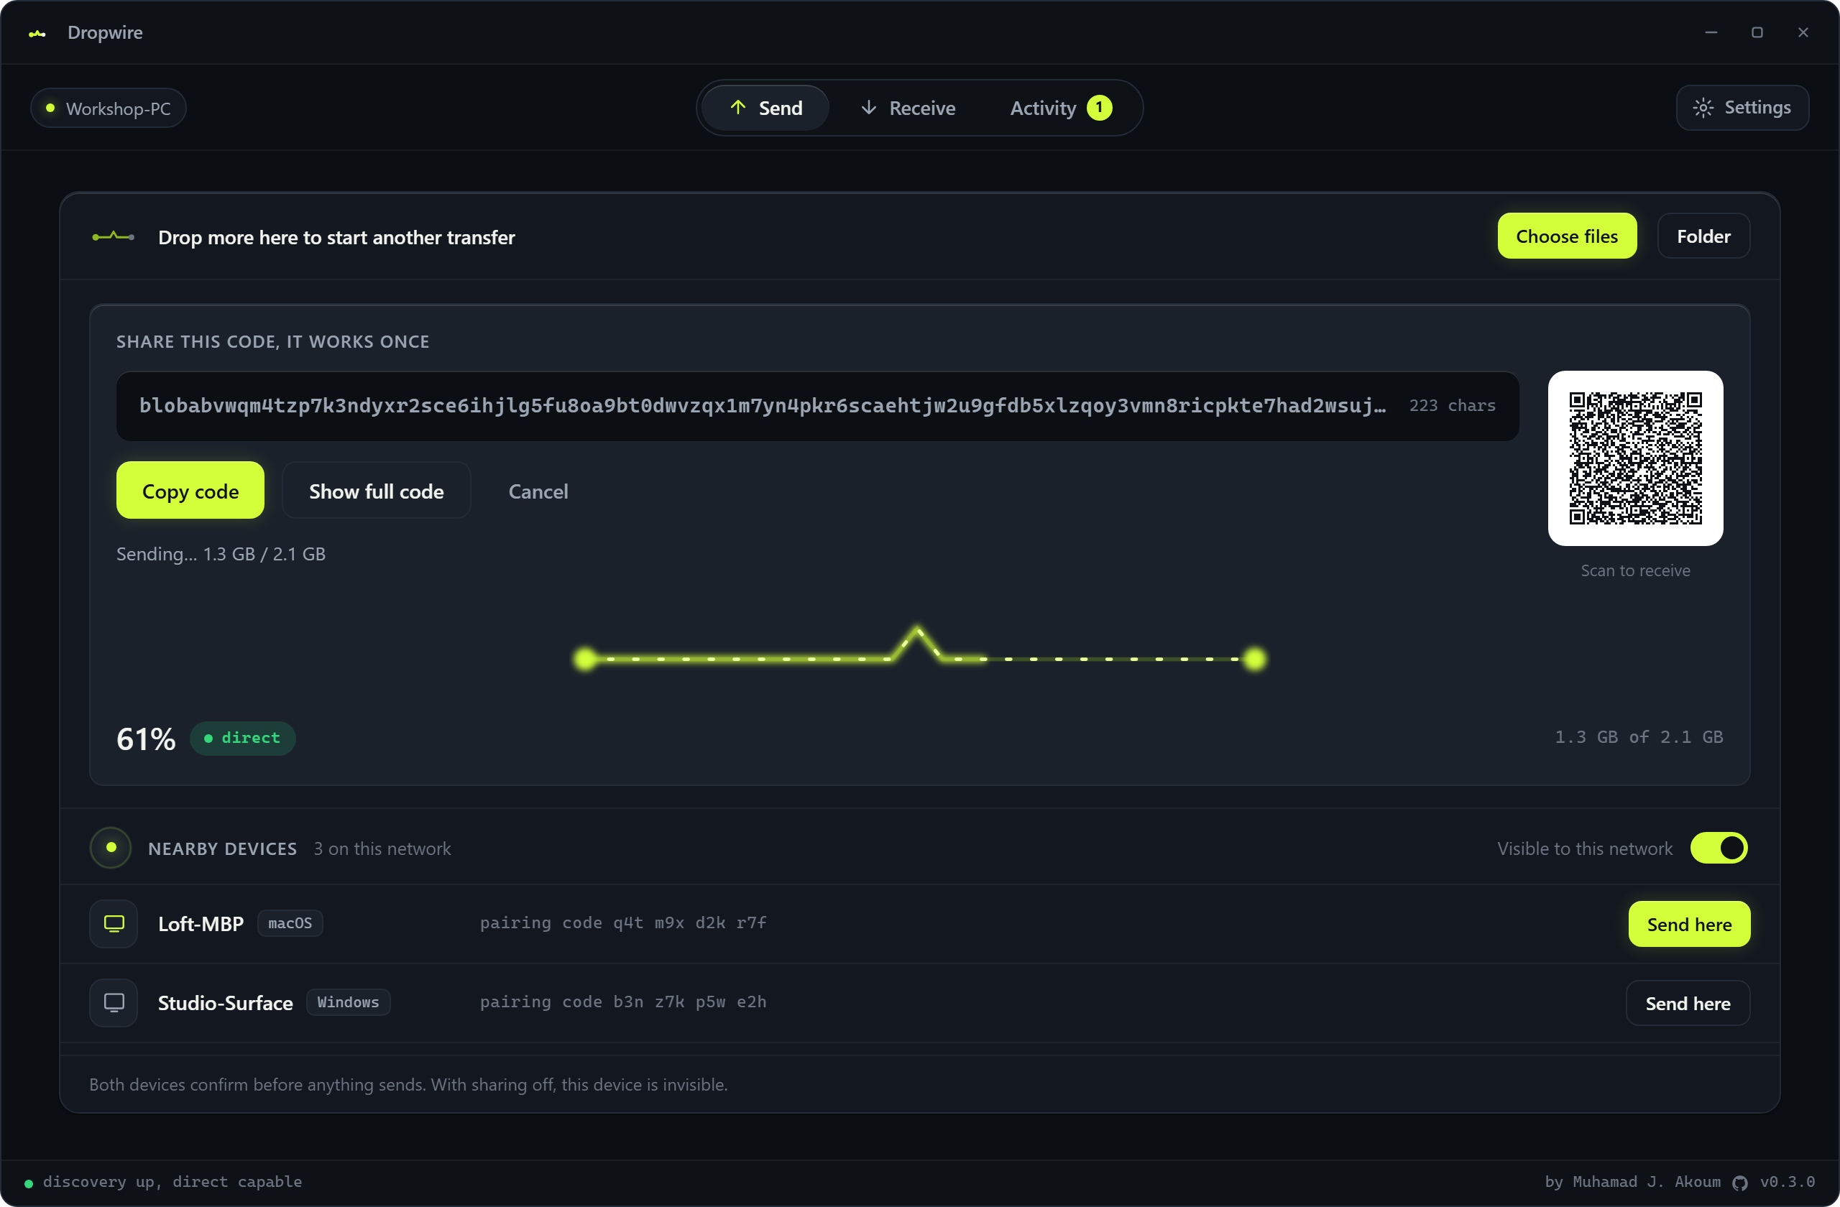The height and width of the screenshot is (1207, 1840).
Task: Close the Dropwire window
Action: pyautogui.click(x=1803, y=32)
